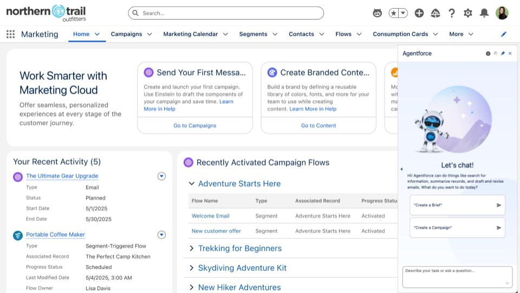Image resolution: width=520 pixels, height=293 pixels.
Task: Open the App Launcher grid icon
Action: coord(11,34)
